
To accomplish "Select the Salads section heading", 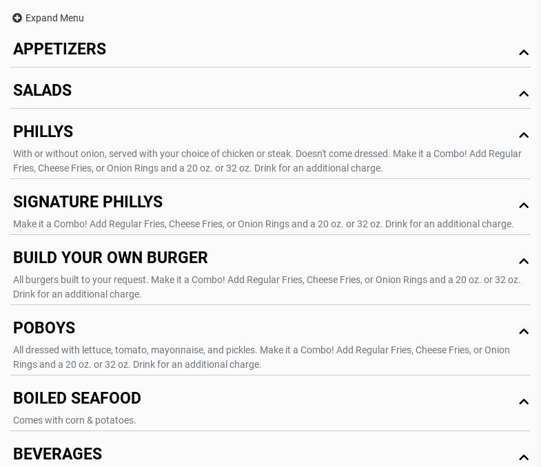I will point(43,91).
